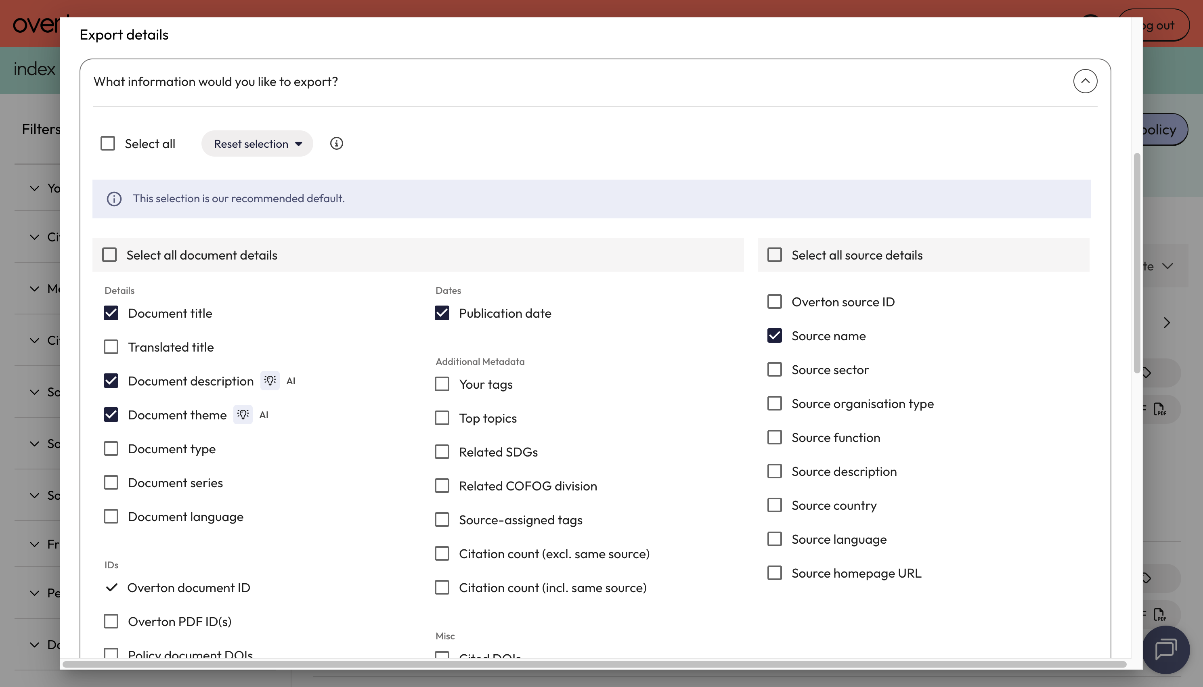Expand the 'Fr' filter chevron in background sidebar
1203x687 pixels.
point(34,544)
